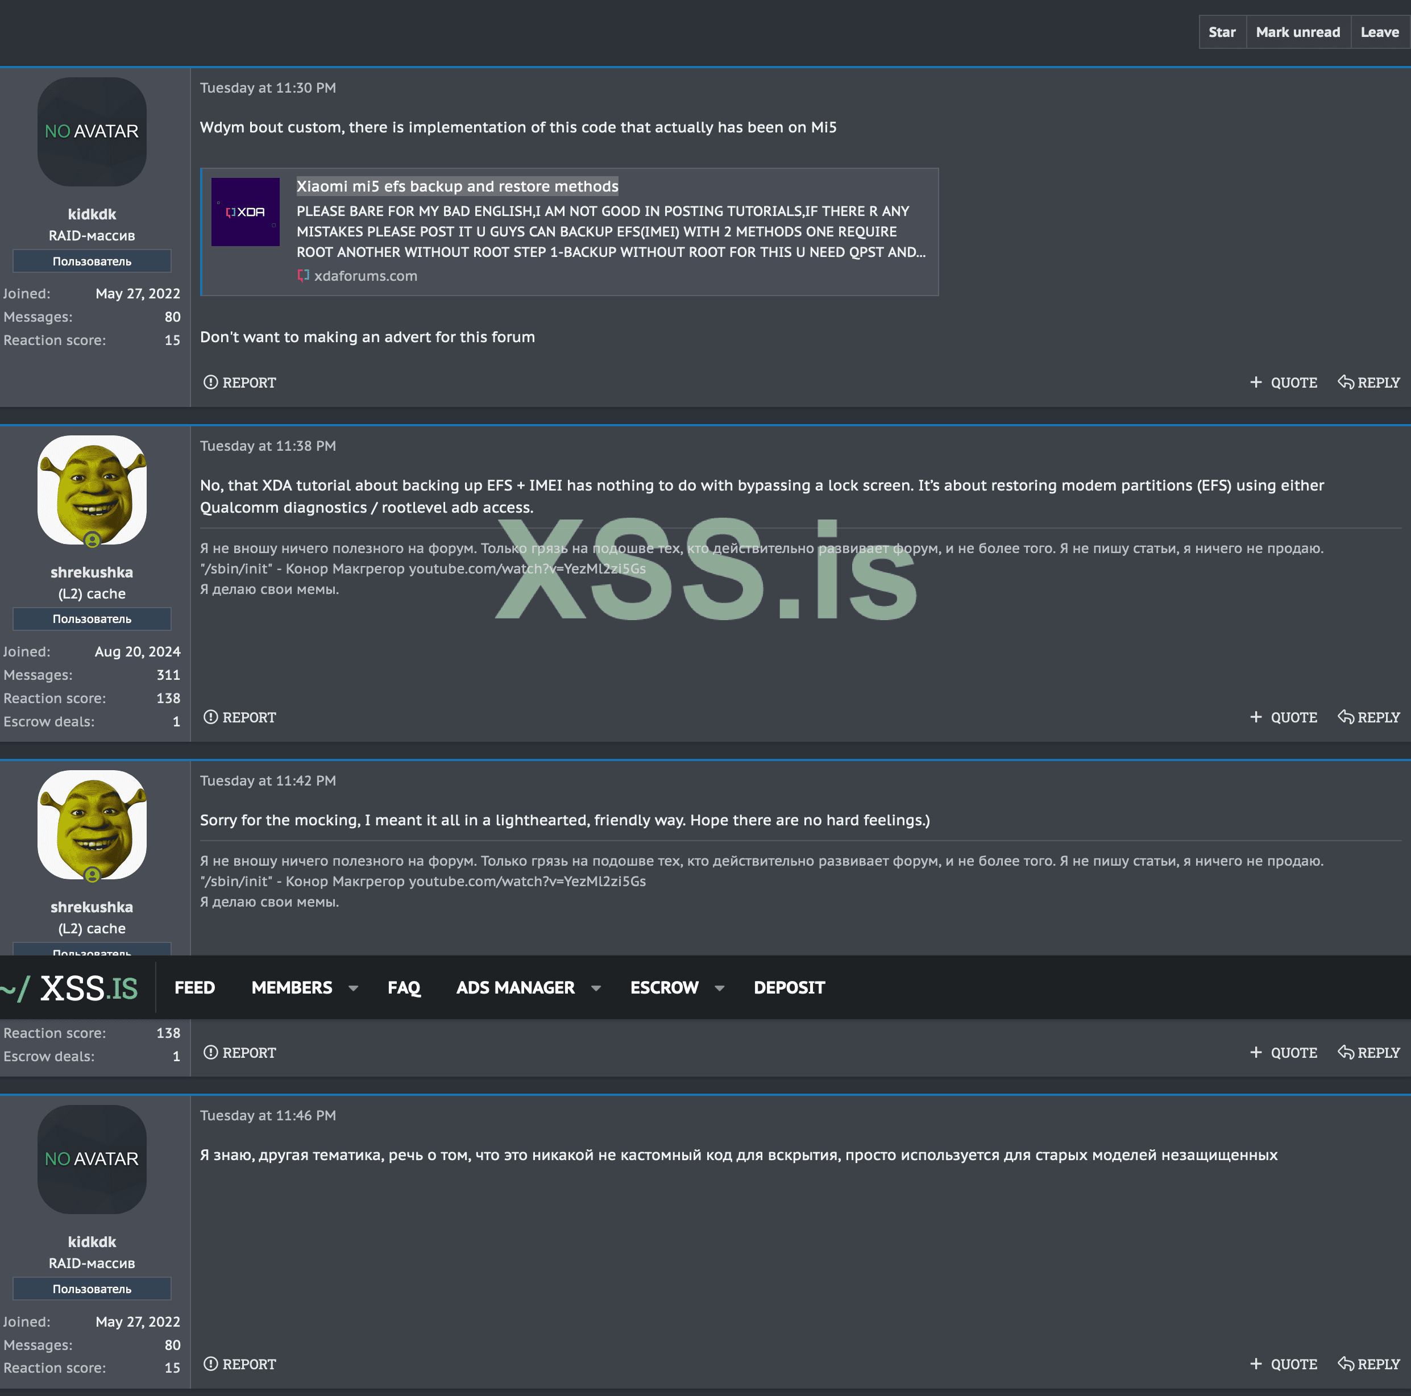Screen dimensions: 1411x1396
Task: Expand the Escrow dropdown arrow
Action: tap(719, 988)
